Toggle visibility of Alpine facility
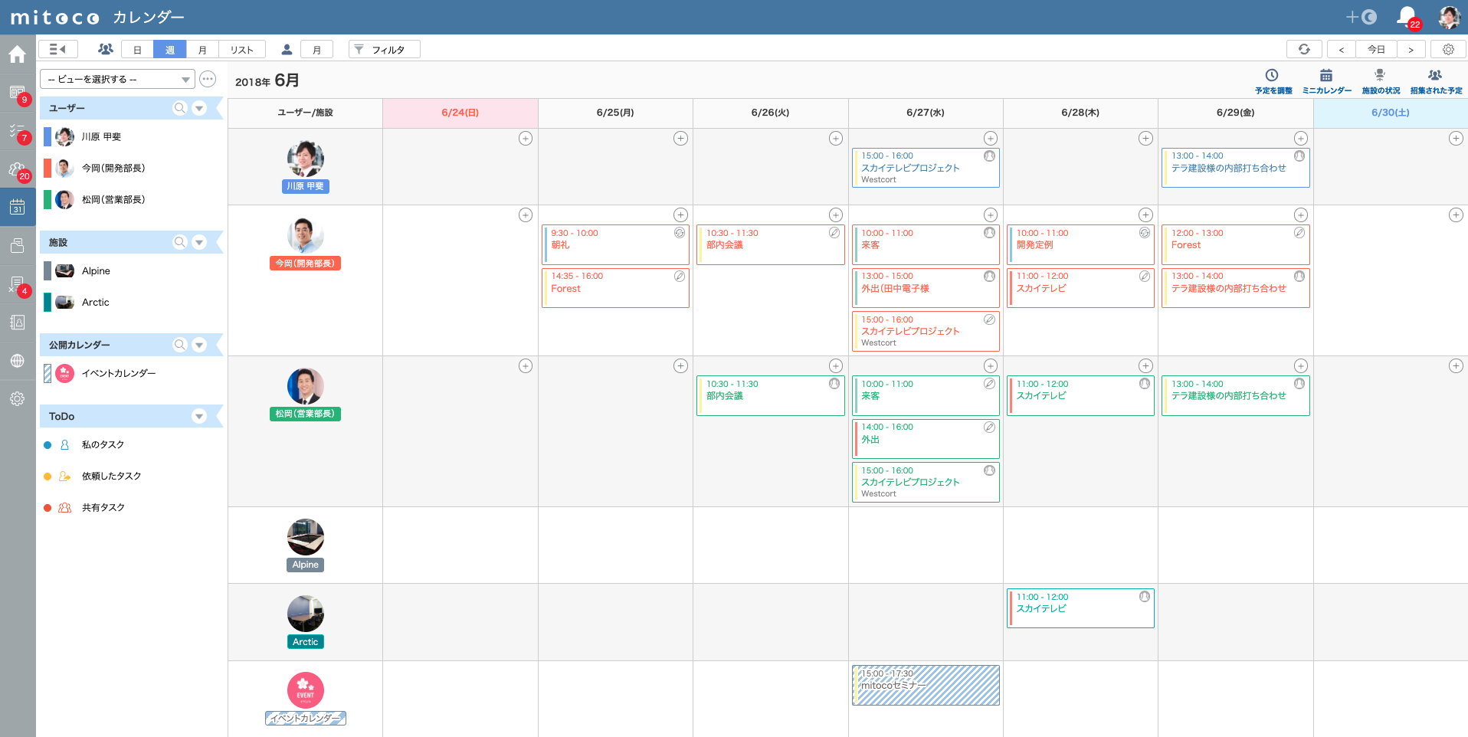Image resolution: width=1468 pixels, height=737 pixels. [48, 271]
